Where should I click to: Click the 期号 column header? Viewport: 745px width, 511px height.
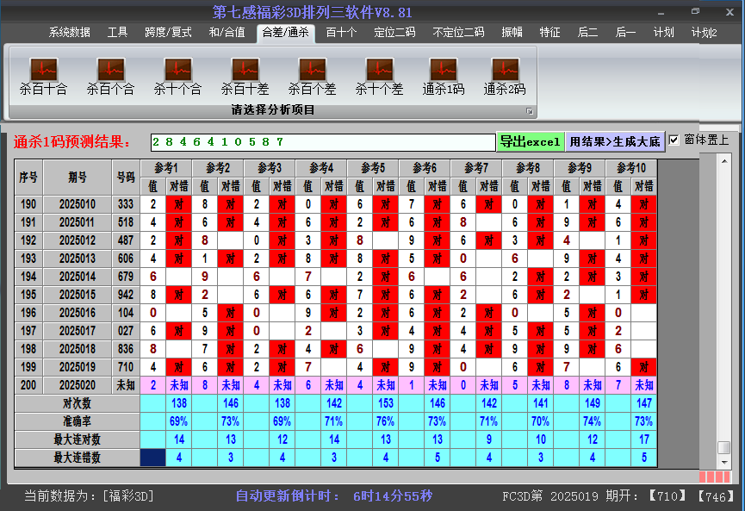coord(78,178)
